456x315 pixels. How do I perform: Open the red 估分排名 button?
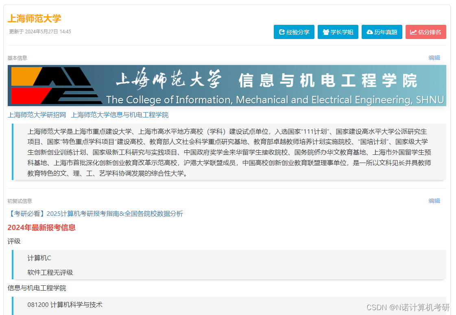tap(425, 32)
